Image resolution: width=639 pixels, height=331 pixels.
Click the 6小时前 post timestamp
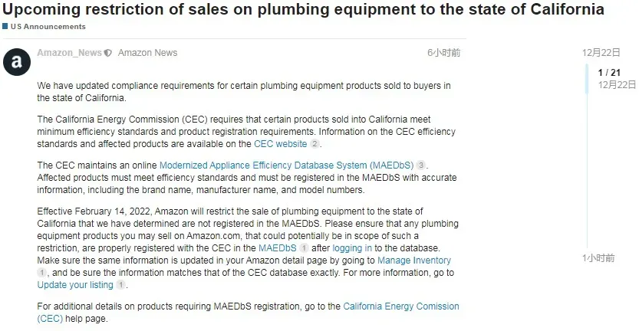(x=444, y=53)
